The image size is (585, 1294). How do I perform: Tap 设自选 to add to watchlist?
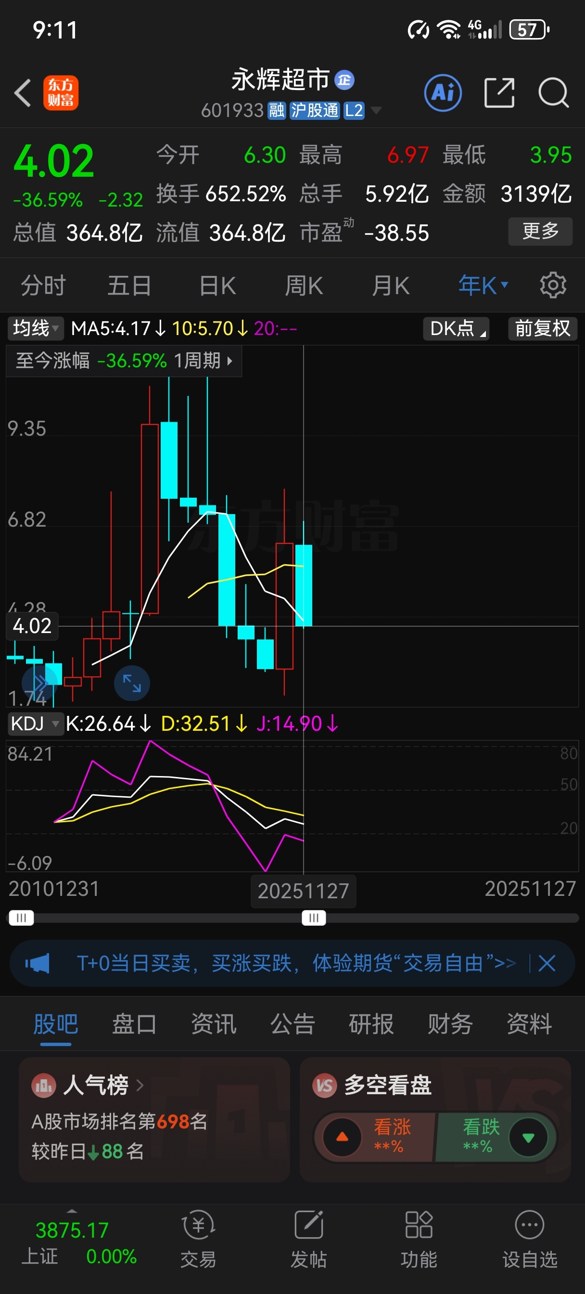tap(530, 1238)
